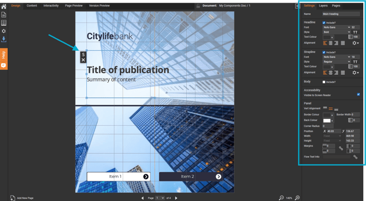Click the download icon in sidebar

click(x=4, y=39)
